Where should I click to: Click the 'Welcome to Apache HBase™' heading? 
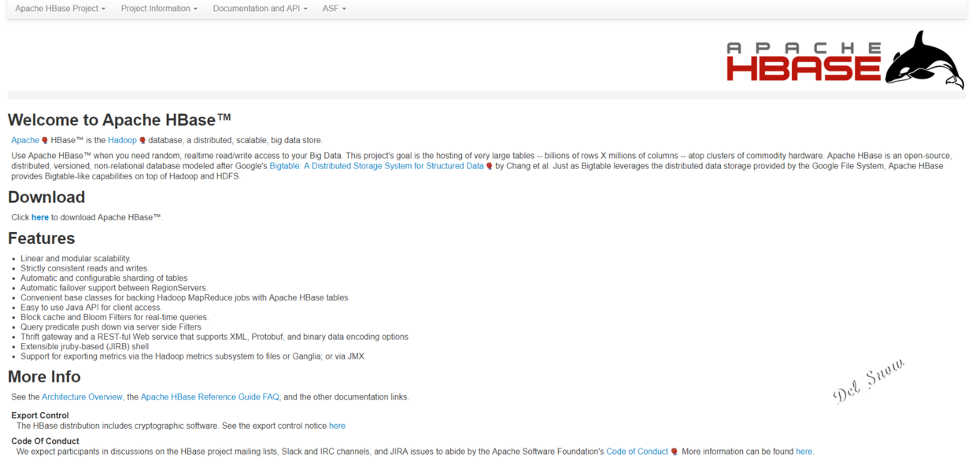coord(120,120)
